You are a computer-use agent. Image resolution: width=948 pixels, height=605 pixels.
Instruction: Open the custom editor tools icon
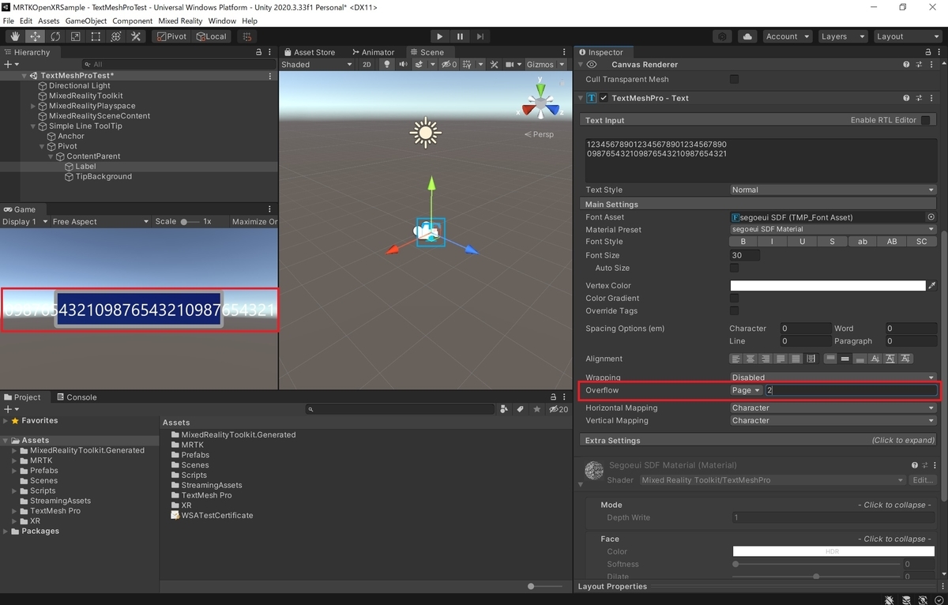coord(136,36)
